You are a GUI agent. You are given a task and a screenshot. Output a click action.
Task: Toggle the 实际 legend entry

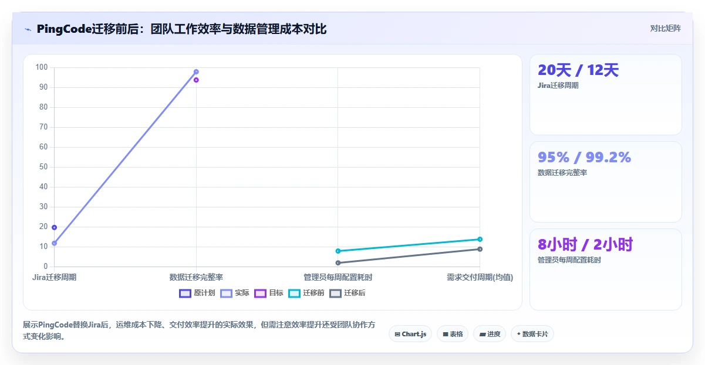pos(235,293)
